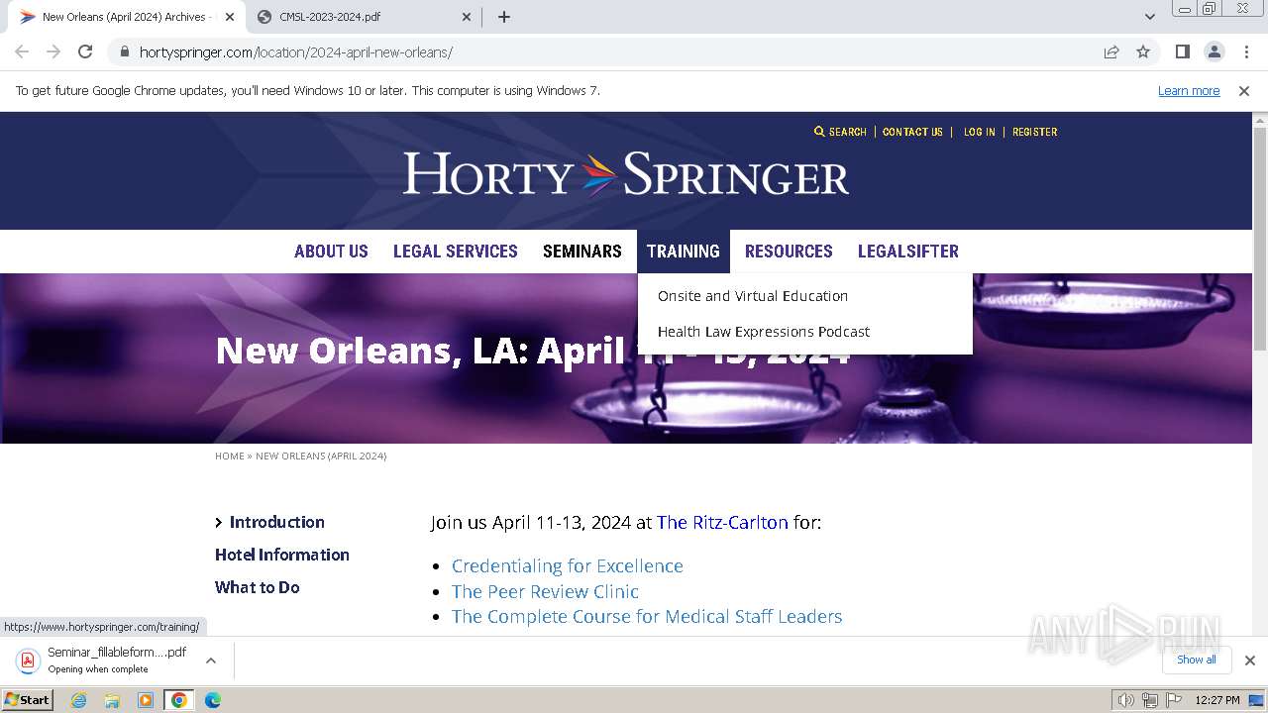Select What to Do in sidebar

coord(258,587)
